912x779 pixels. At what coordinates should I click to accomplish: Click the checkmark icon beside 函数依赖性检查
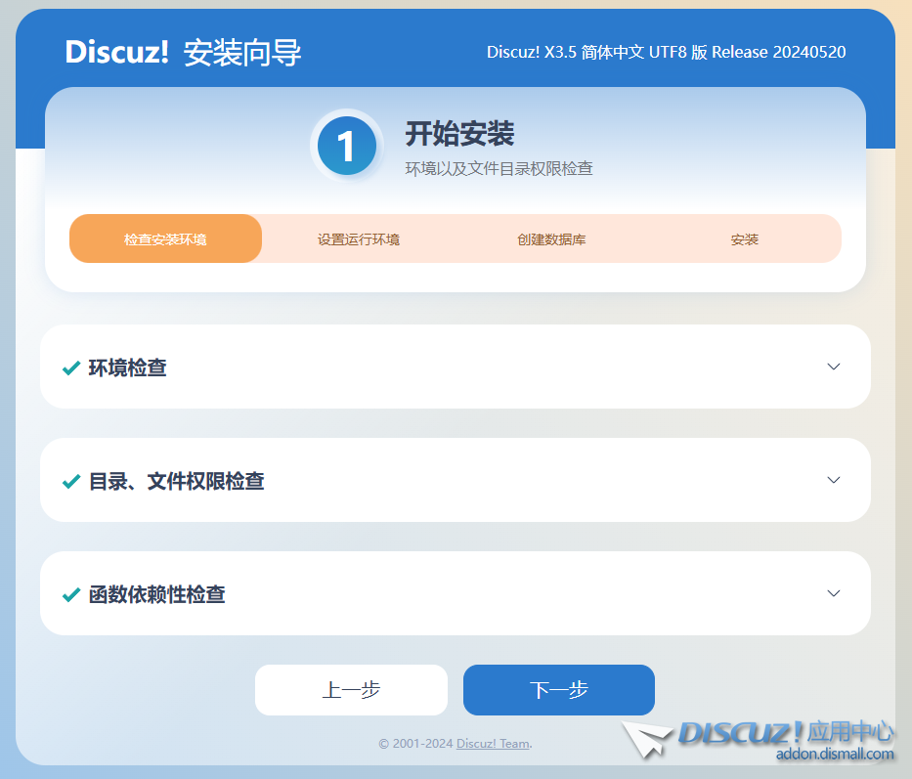click(x=70, y=595)
